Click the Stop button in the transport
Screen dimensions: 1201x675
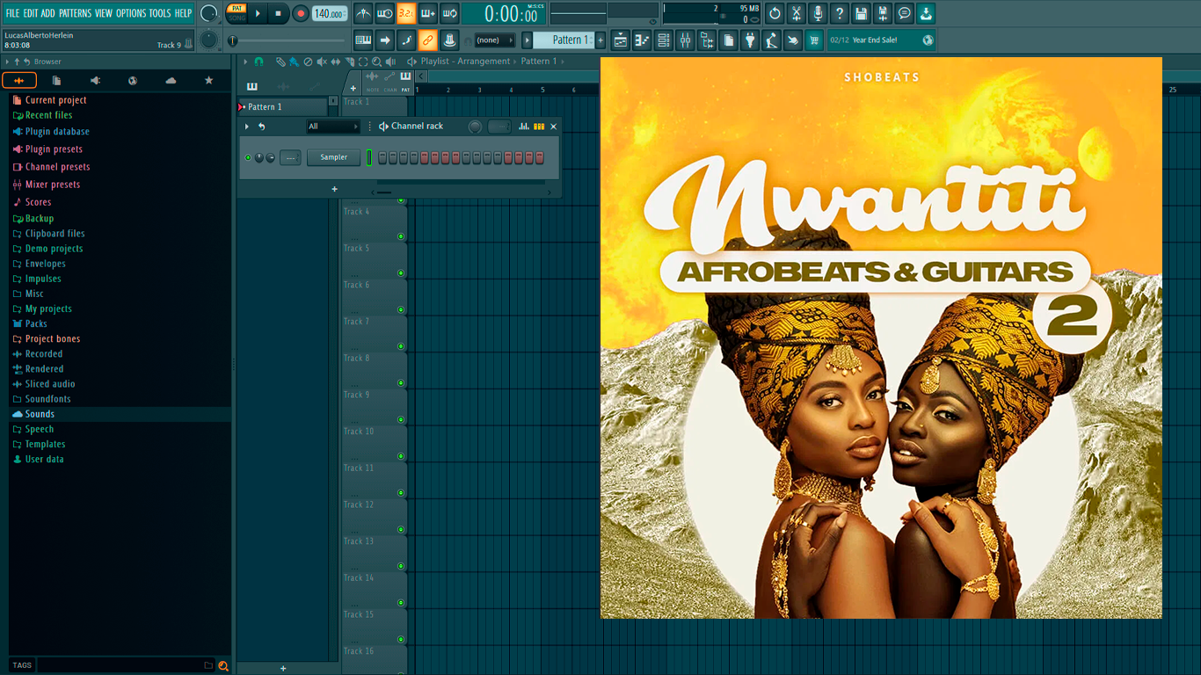(279, 13)
